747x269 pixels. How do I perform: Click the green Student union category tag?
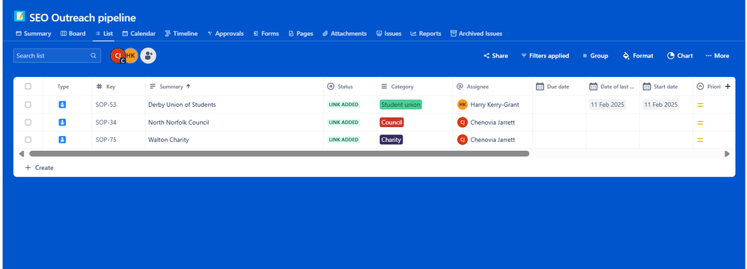tap(400, 105)
